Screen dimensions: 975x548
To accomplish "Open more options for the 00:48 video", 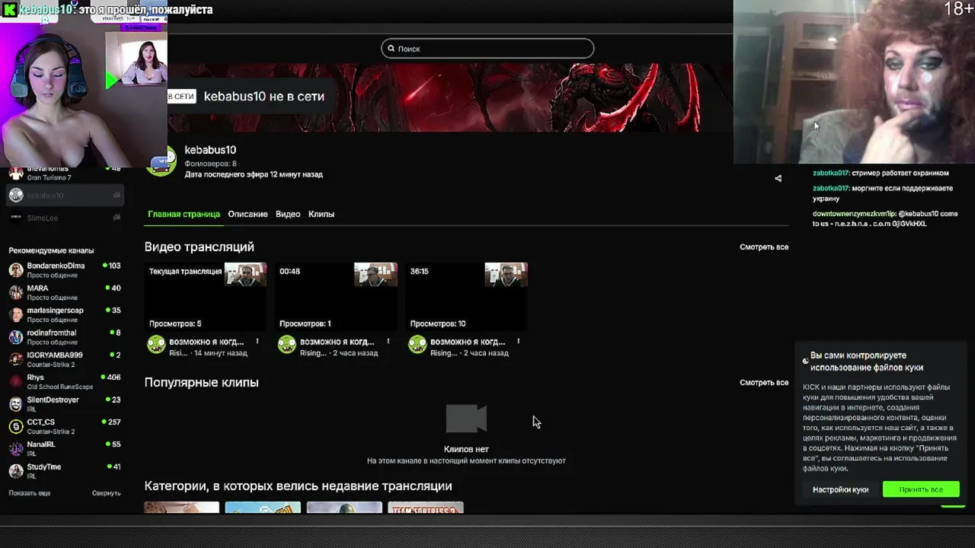I will coord(388,342).
